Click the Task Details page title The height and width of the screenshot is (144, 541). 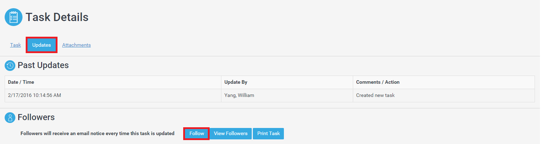pyautogui.click(x=57, y=17)
